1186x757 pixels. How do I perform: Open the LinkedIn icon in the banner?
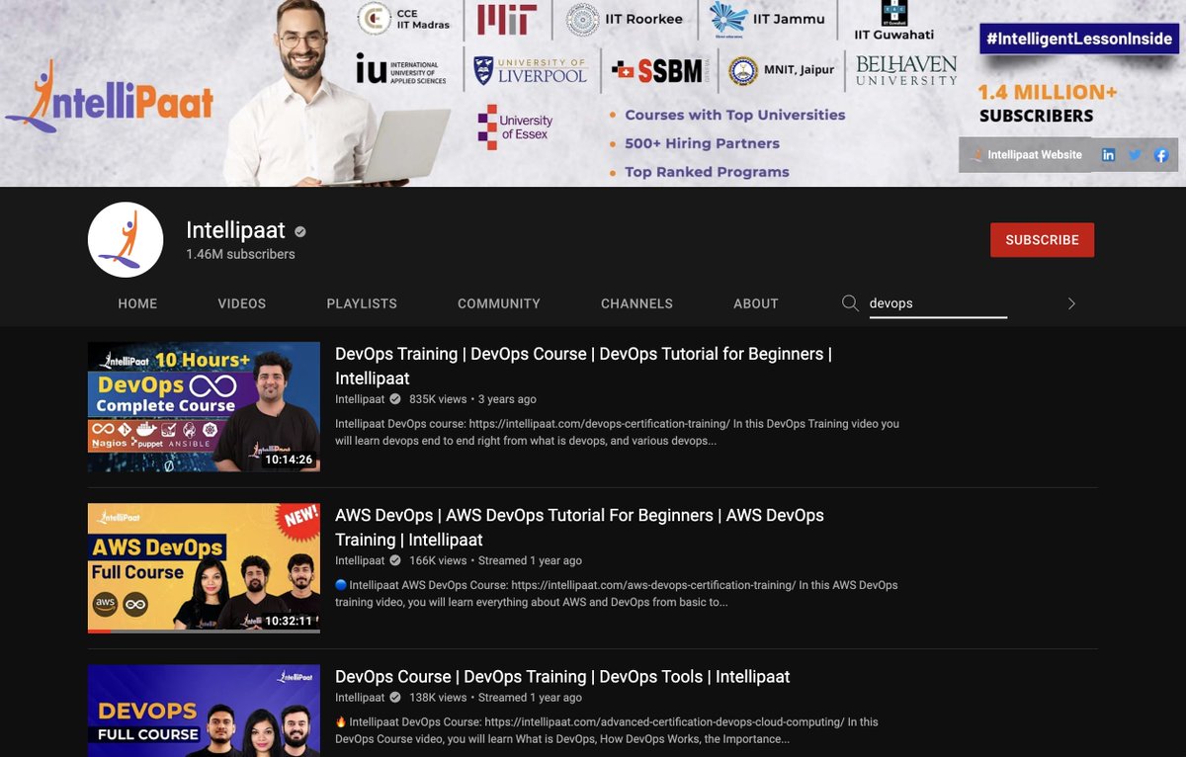(x=1109, y=155)
